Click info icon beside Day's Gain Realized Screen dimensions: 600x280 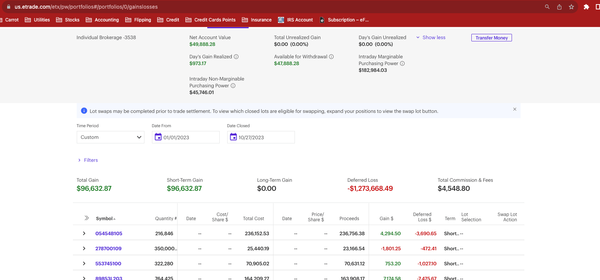click(236, 57)
